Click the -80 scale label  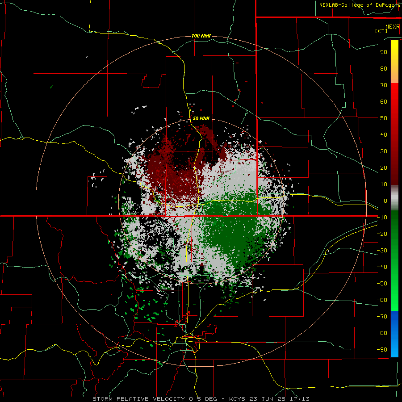(382, 333)
